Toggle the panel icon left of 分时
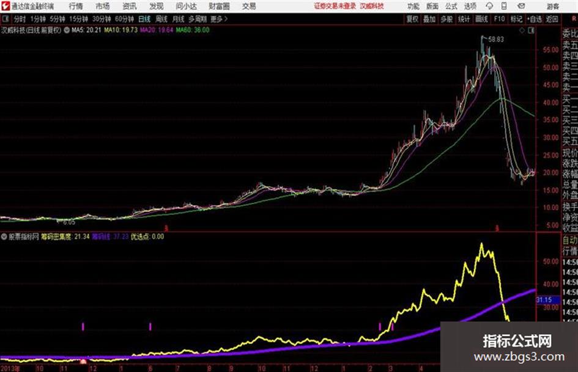 5,19
